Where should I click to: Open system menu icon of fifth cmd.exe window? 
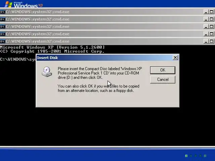2,41
